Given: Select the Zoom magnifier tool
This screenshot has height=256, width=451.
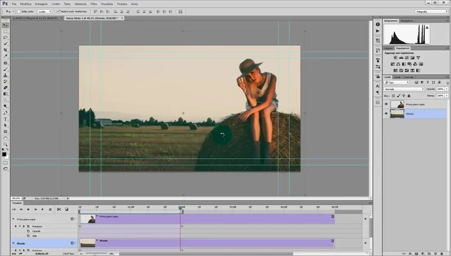Looking at the screenshot, I should tap(5, 144).
